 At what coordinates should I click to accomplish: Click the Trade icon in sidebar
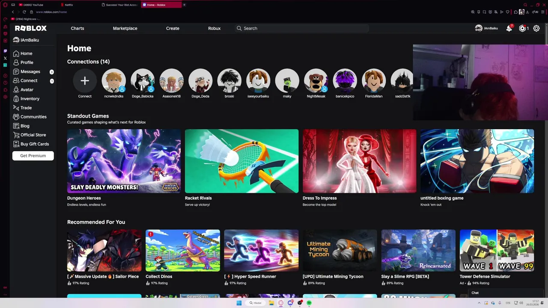pyautogui.click(x=16, y=108)
